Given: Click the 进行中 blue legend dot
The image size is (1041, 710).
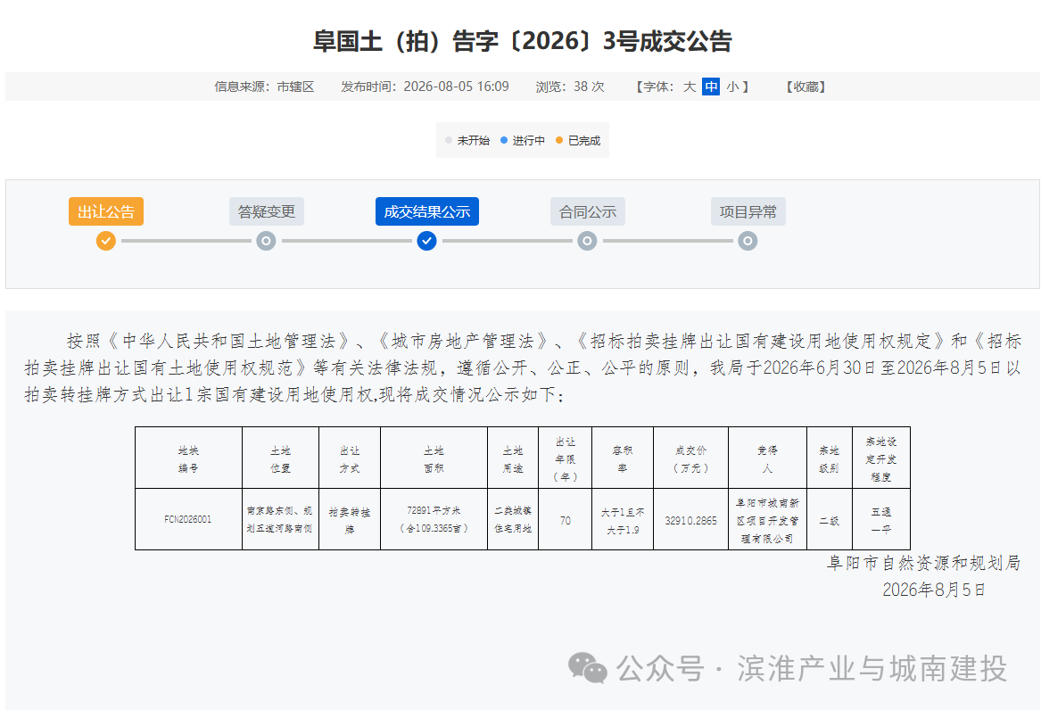Looking at the screenshot, I should [504, 140].
